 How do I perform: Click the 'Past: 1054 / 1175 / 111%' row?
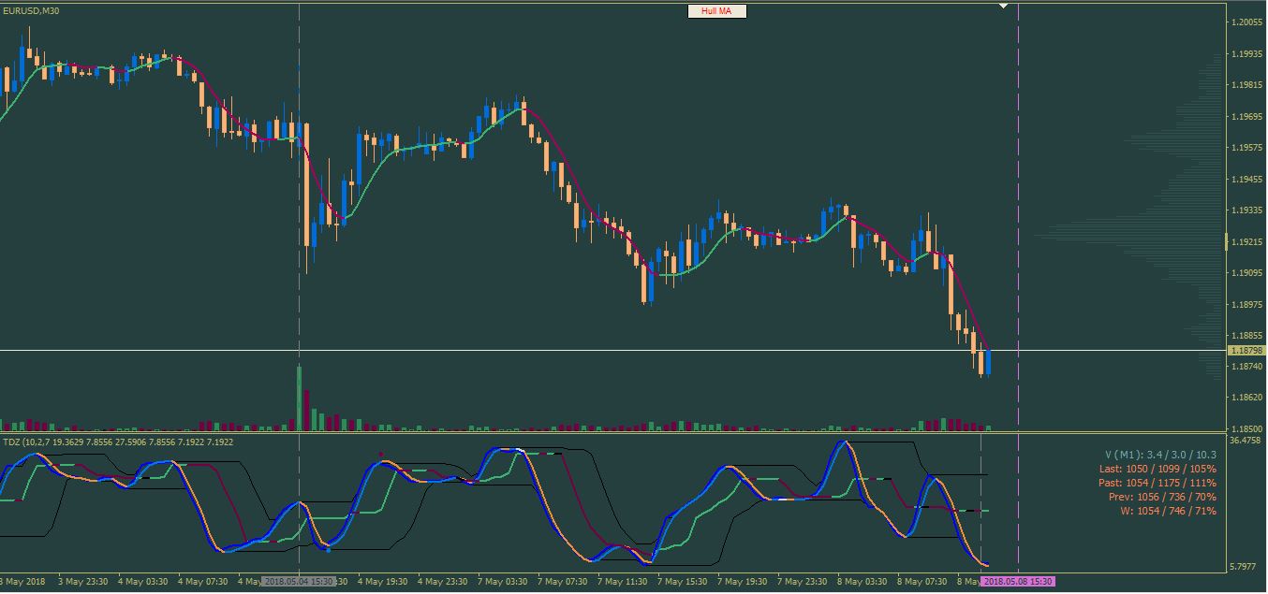pos(1158,483)
